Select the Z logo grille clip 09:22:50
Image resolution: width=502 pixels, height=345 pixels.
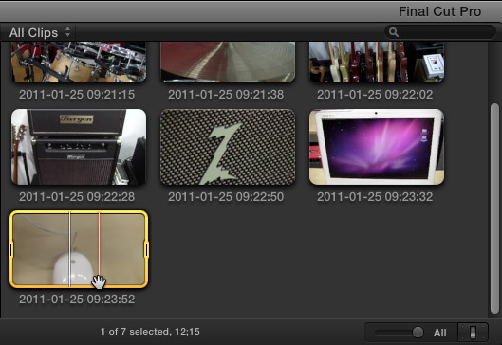tap(228, 147)
